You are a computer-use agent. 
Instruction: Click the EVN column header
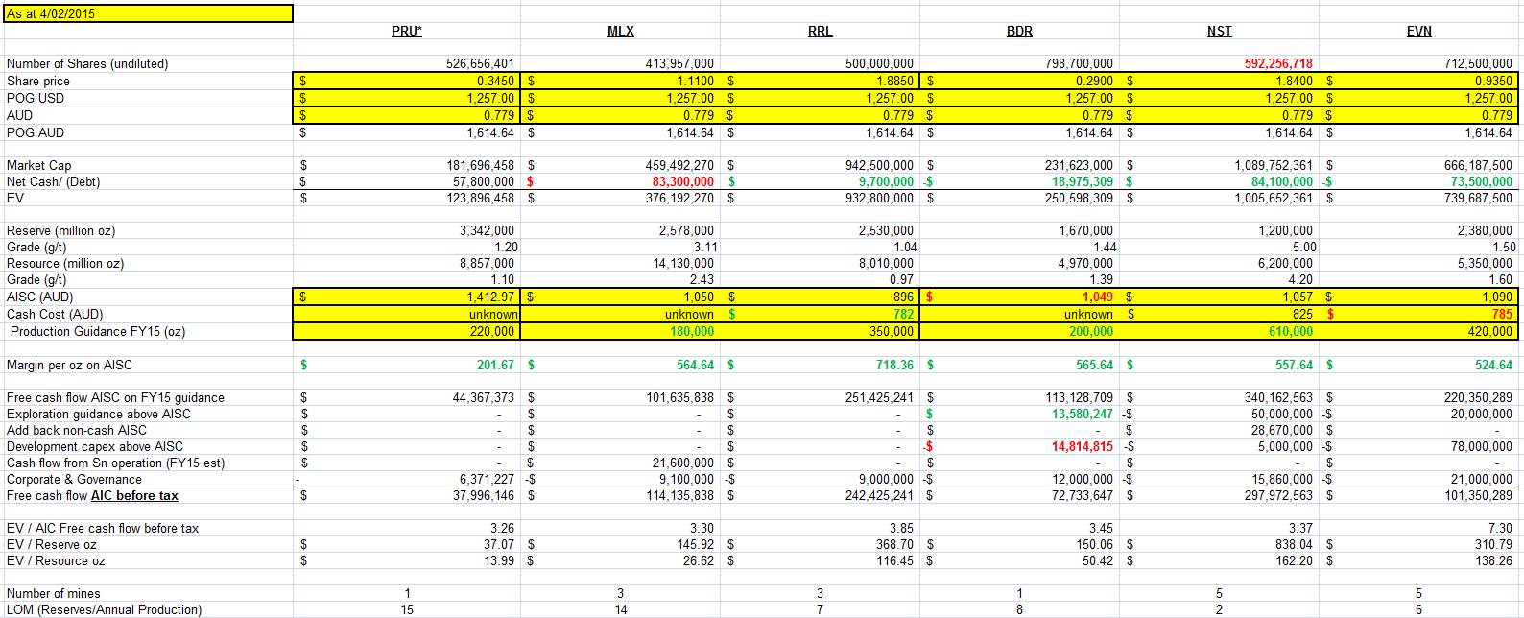(x=1419, y=32)
